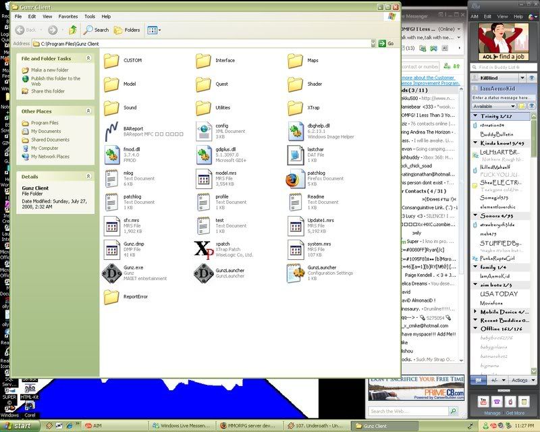
Task: Click the Messenger contact list scrollbar
Action: [461, 225]
